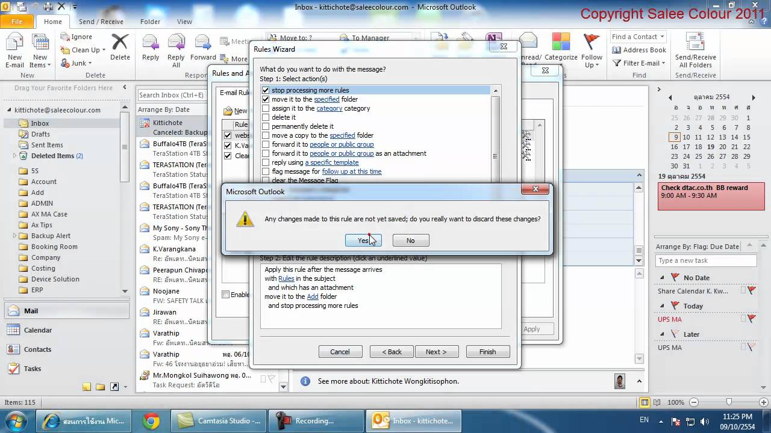The height and width of the screenshot is (433, 771).
Task: Open the Junk ribbon icon
Action: click(65, 63)
